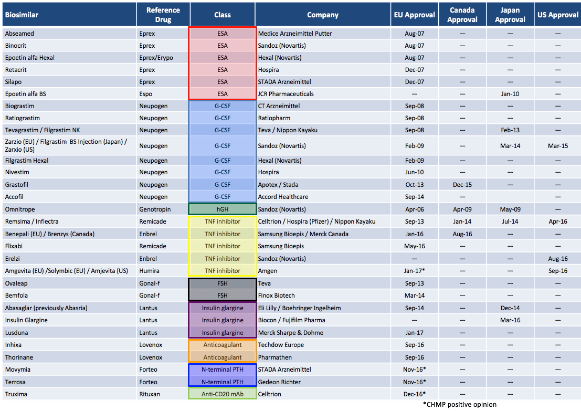Screen dimensions: 581x411
Task: Click the EU Approval column header
Action: coord(414,14)
